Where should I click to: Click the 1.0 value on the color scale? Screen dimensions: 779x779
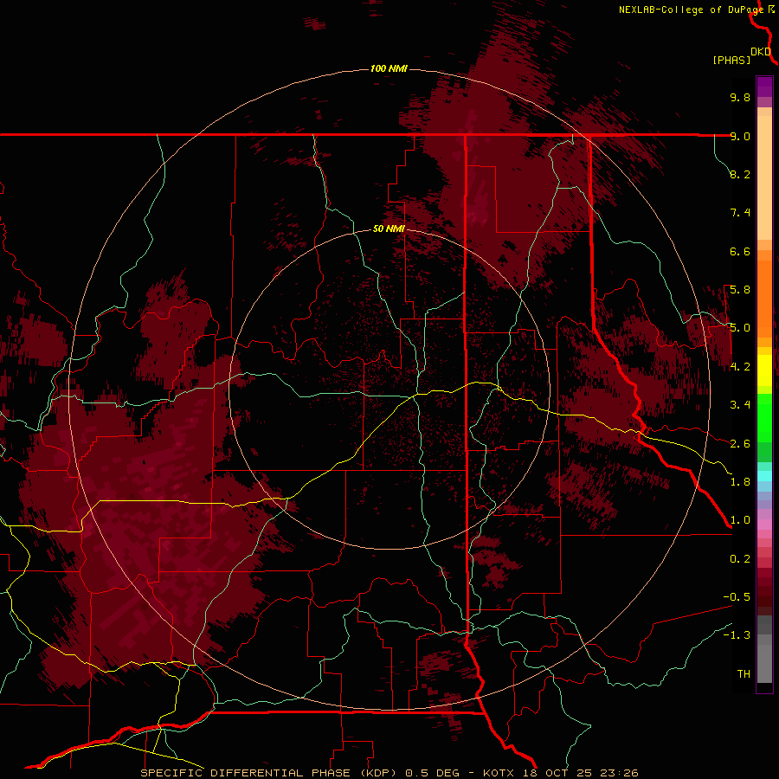[x=740, y=520]
